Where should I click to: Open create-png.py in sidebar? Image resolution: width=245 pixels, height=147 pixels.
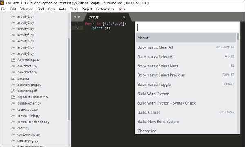28,140
